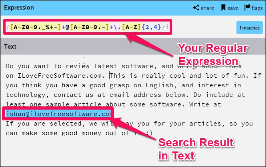Click the flags icon
This screenshot has height=167, width=266.
[x=247, y=8]
